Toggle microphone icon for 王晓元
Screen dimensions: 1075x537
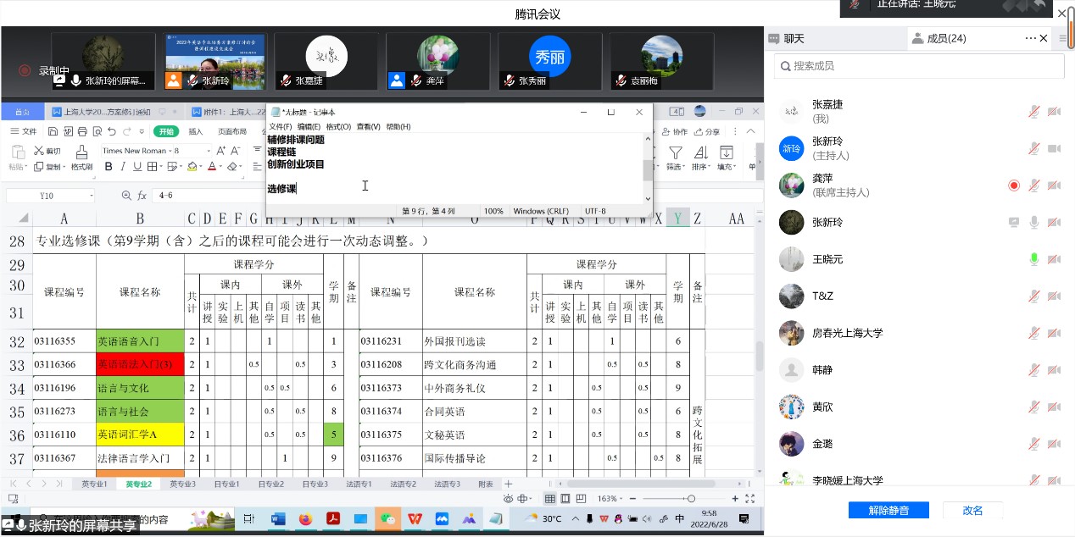tap(1033, 259)
